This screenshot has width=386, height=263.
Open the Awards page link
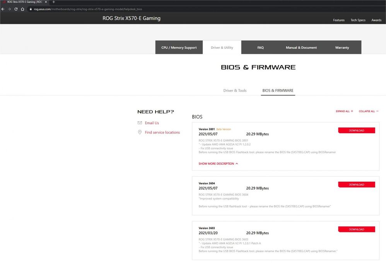click(376, 20)
